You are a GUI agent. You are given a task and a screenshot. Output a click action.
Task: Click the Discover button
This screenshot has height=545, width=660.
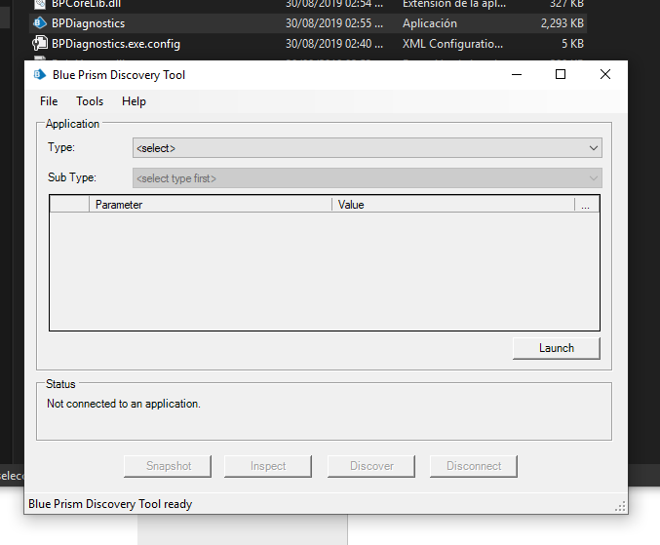pyautogui.click(x=371, y=466)
